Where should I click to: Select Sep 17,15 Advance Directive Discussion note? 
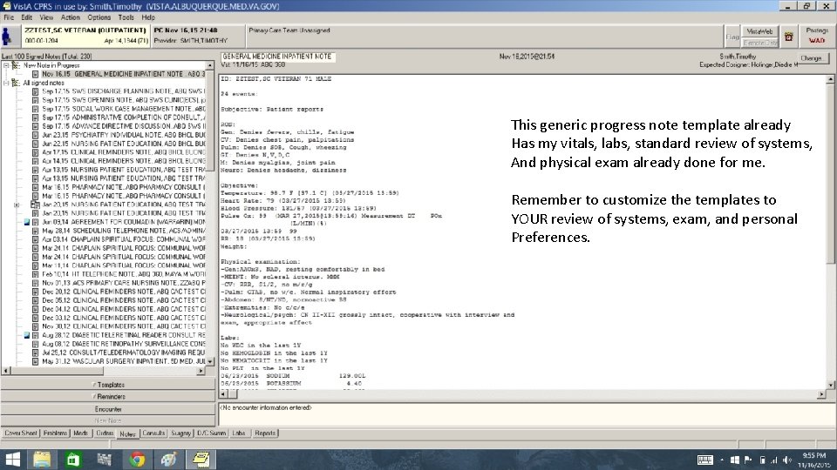tap(123, 126)
